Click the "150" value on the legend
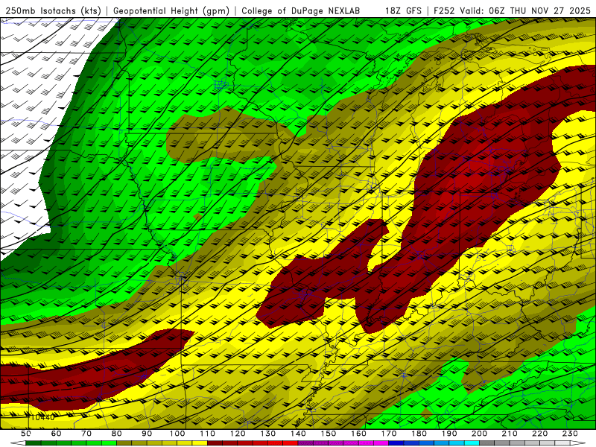Viewport: 596px width, 447px height. tap(329, 434)
